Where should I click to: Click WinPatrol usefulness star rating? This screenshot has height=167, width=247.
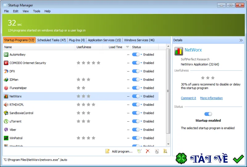click(x=86, y=138)
